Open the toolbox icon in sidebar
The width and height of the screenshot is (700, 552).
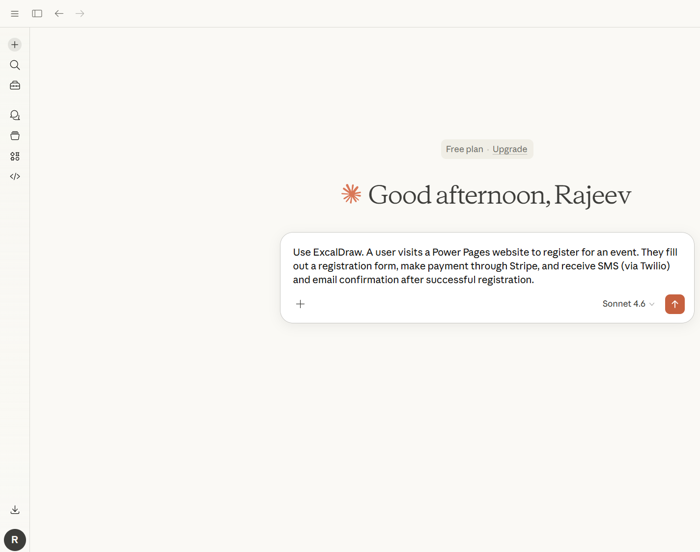[x=15, y=85]
